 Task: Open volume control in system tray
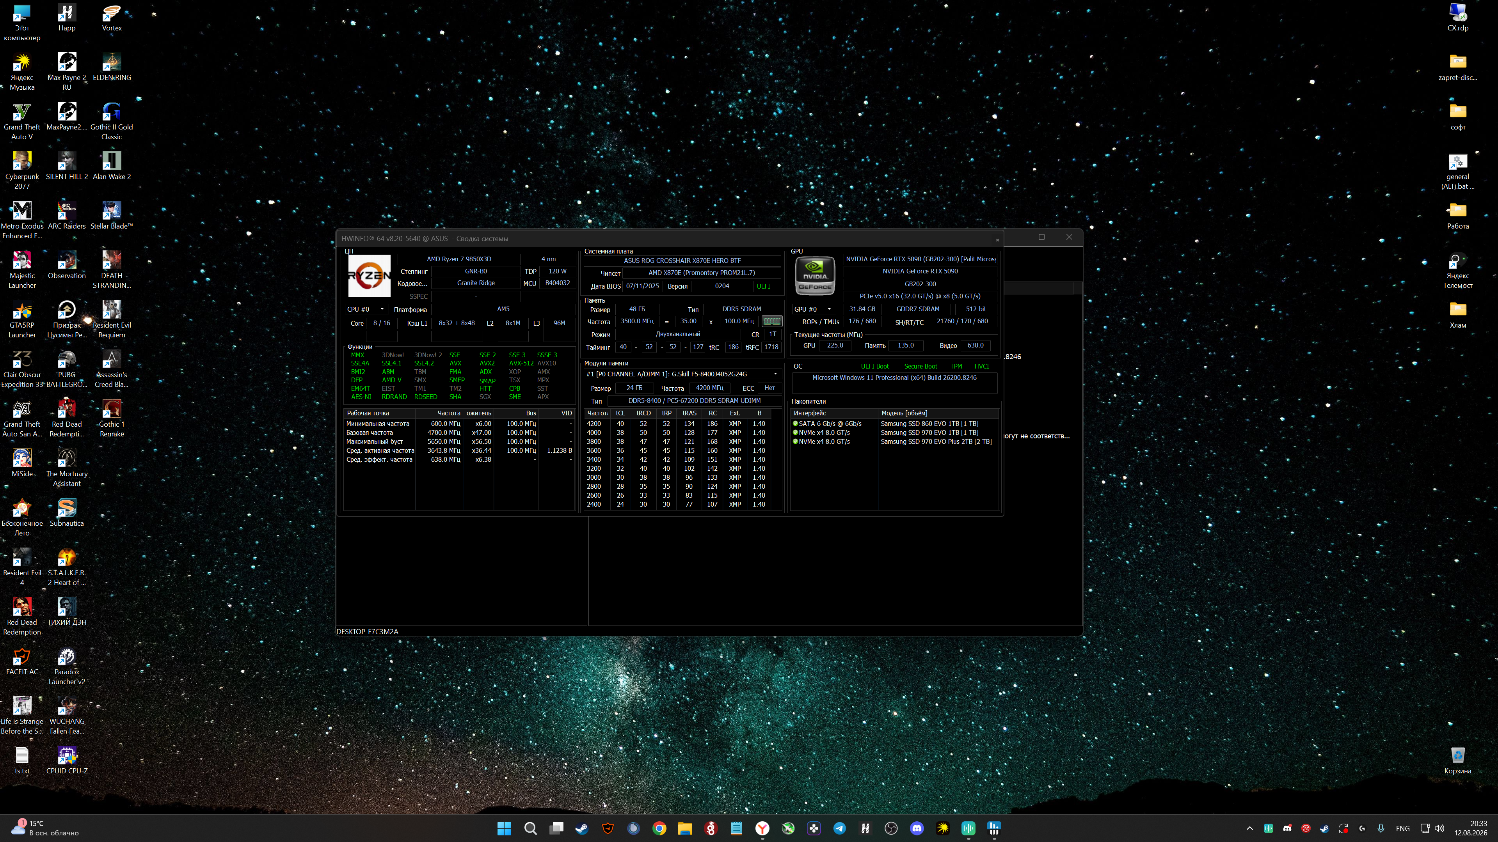(x=1440, y=829)
